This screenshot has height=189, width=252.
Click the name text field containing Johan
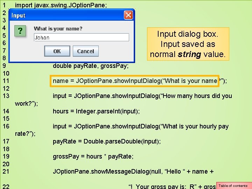point(82,37)
